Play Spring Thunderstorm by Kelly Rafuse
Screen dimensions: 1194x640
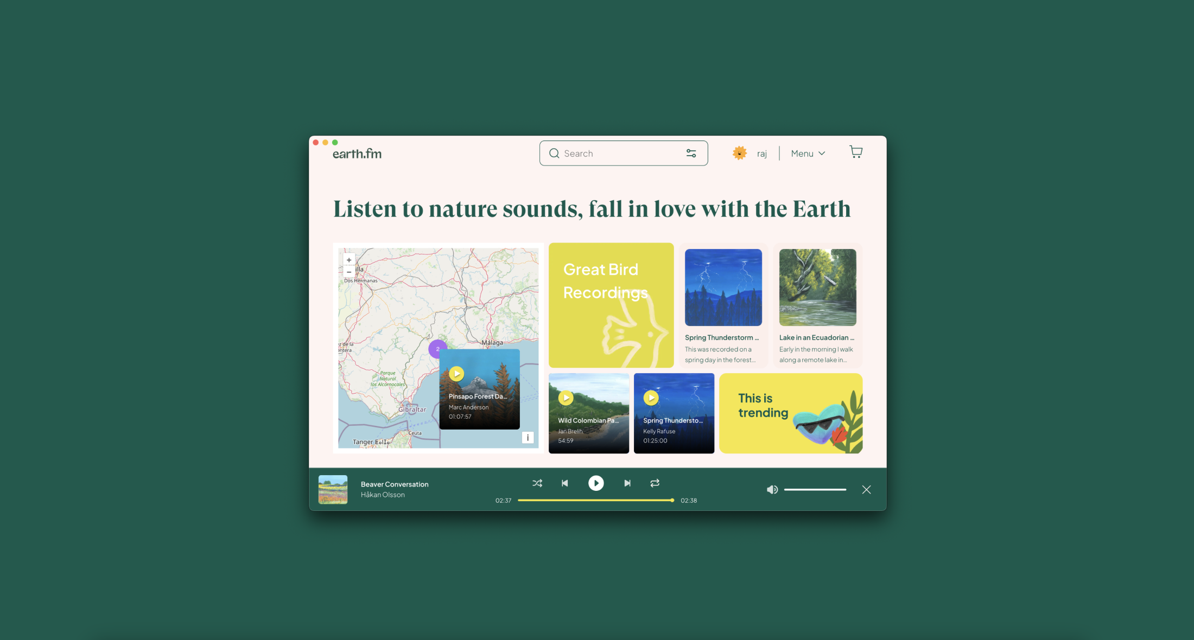651,398
